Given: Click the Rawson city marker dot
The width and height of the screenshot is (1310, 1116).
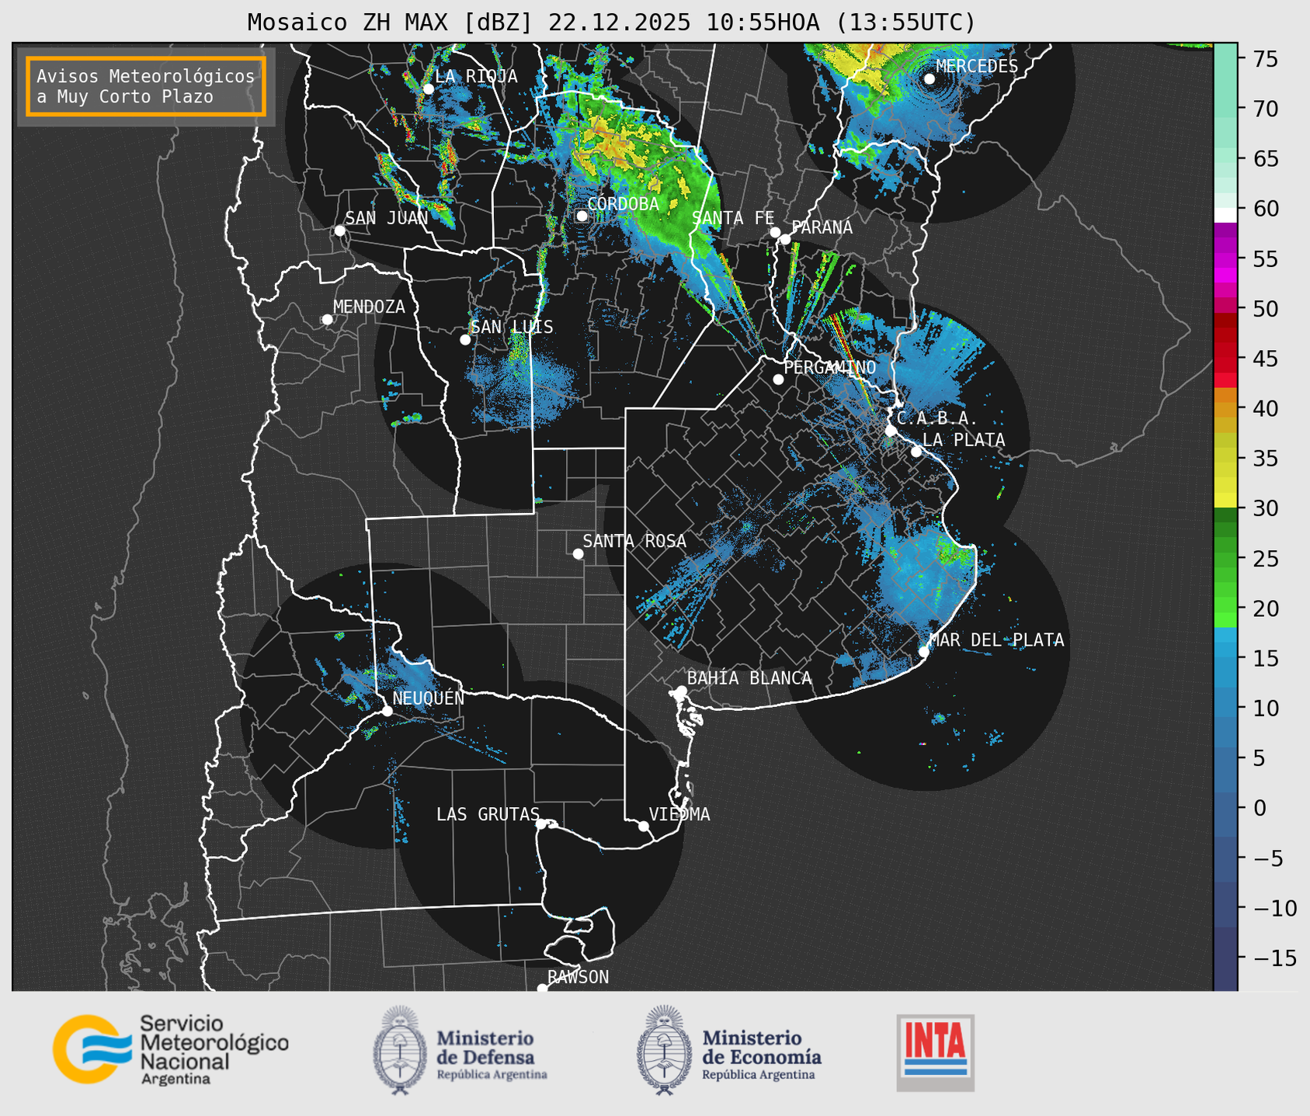Looking at the screenshot, I should (542, 988).
